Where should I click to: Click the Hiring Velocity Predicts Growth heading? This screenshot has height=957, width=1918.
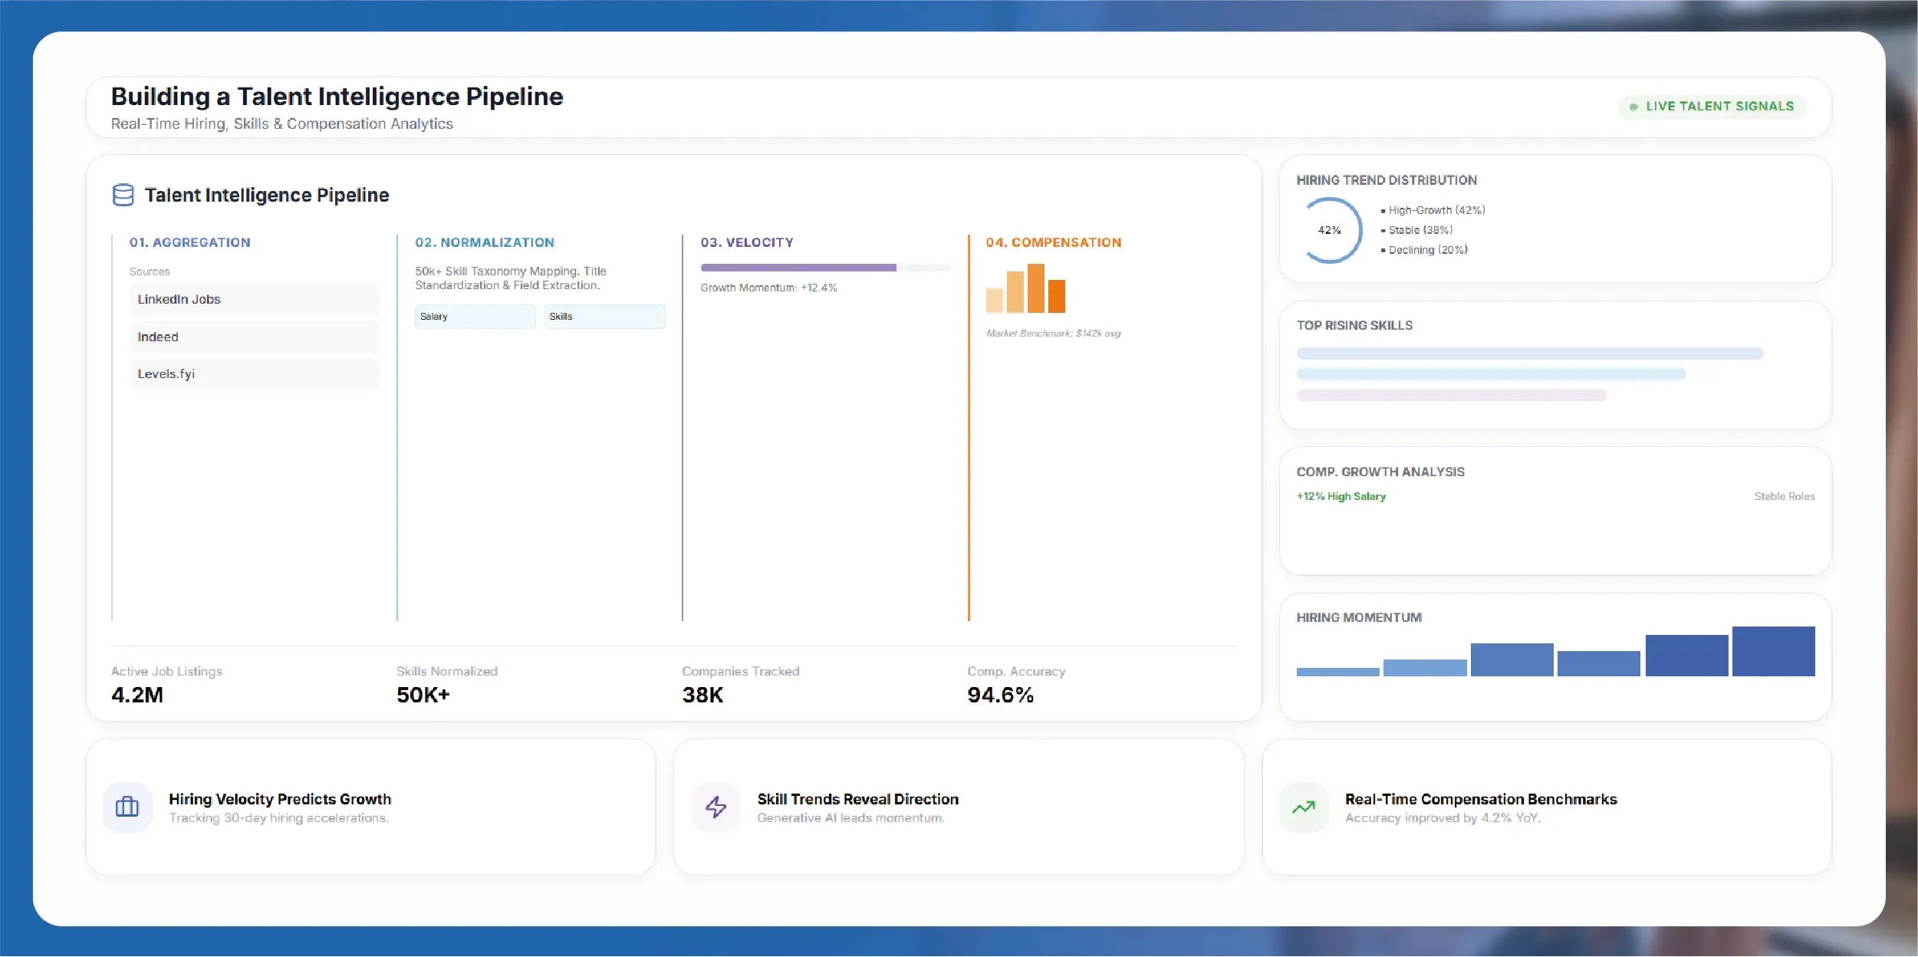tap(280, 799)
